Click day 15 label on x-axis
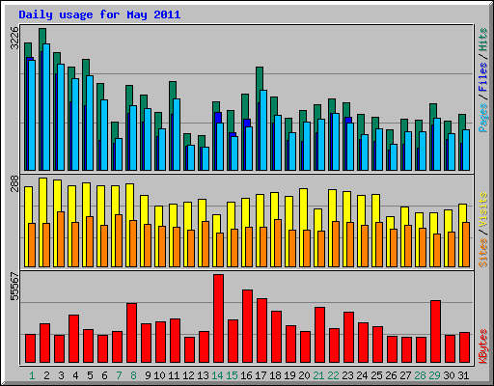494x386 pixels. [x=232, y=375]
